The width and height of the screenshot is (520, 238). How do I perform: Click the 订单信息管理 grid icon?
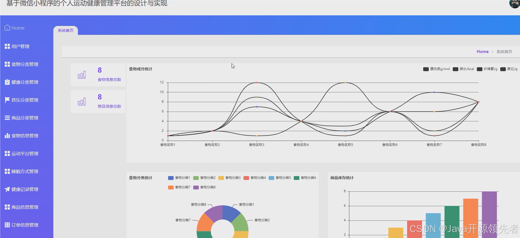(7, 225)
